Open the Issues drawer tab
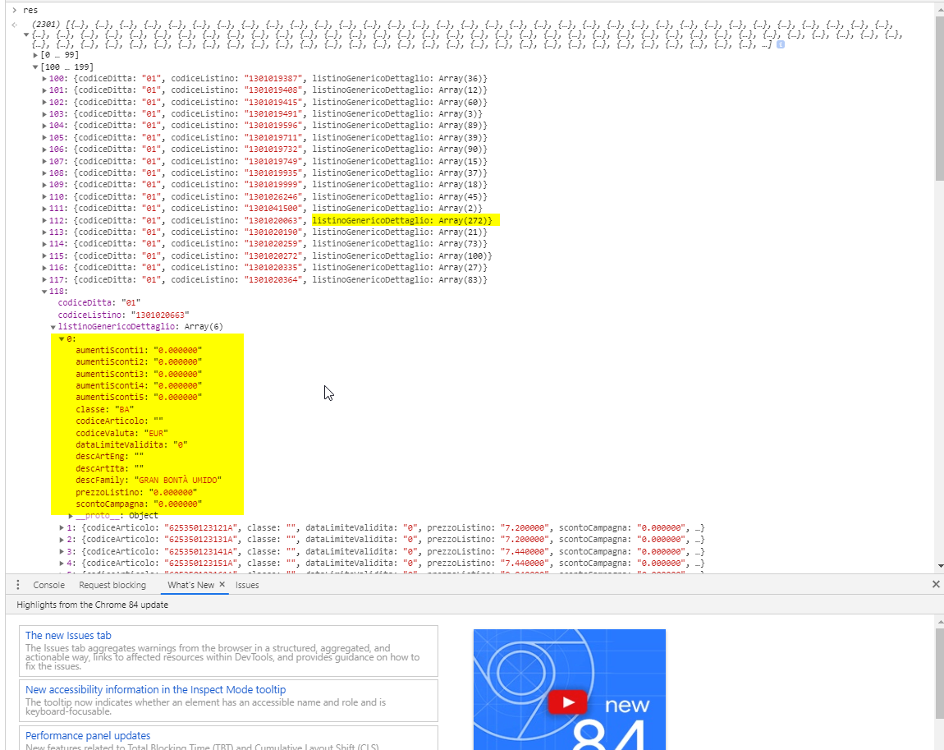The image size is (944, 750). [247, 585]
